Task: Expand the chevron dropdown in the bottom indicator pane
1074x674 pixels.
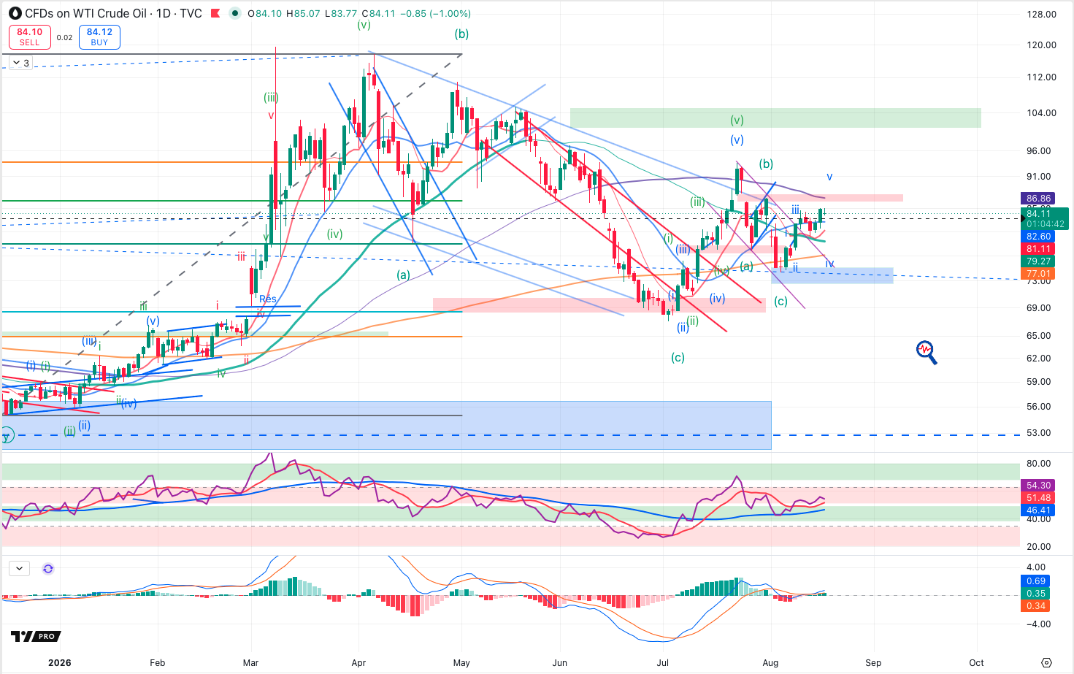Action: pyautogui.click(x=19, y=568)
